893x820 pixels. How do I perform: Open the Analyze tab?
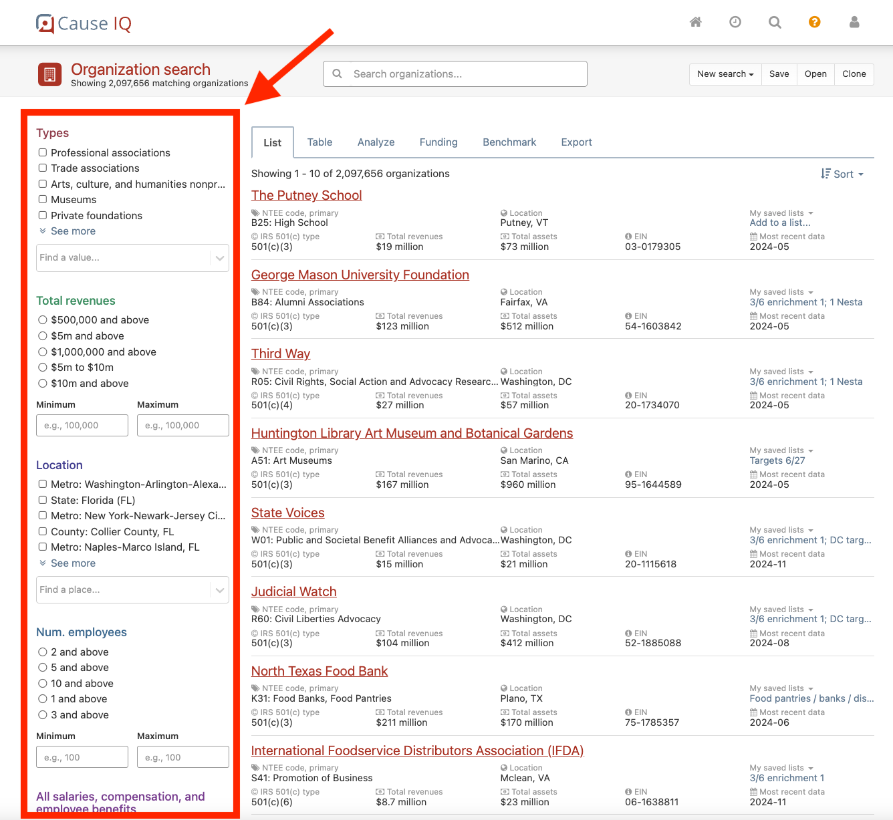pyautogui.click(x=376, y=142)
